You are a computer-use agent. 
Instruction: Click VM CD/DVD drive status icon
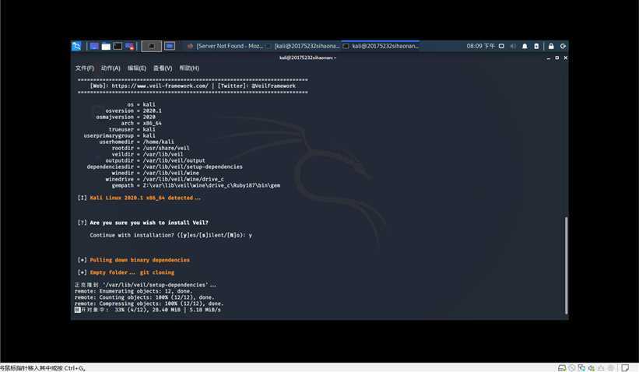point(572,368)
